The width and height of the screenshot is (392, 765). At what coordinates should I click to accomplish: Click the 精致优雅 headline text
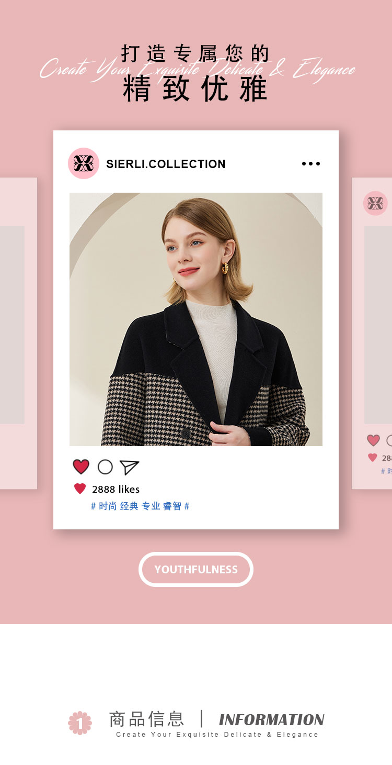pos(196,89)
